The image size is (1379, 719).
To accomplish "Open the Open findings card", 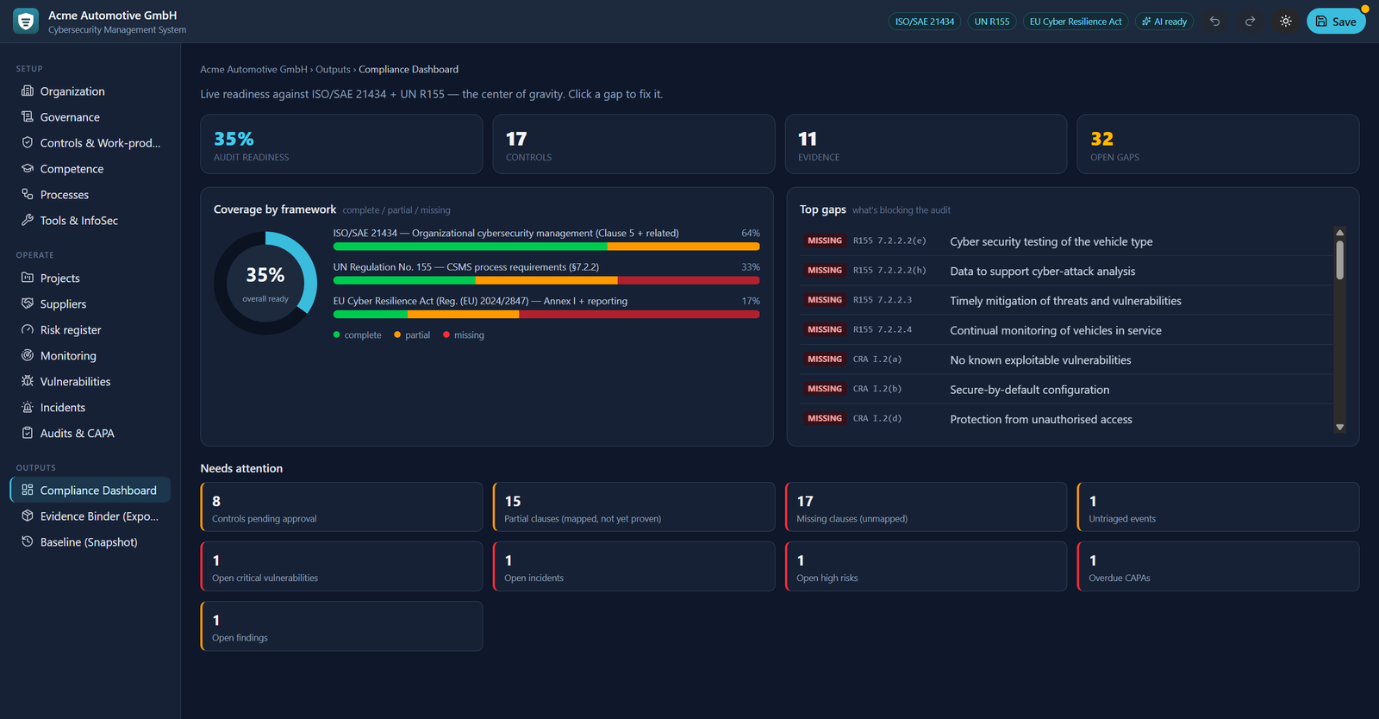I will [341, 626].
